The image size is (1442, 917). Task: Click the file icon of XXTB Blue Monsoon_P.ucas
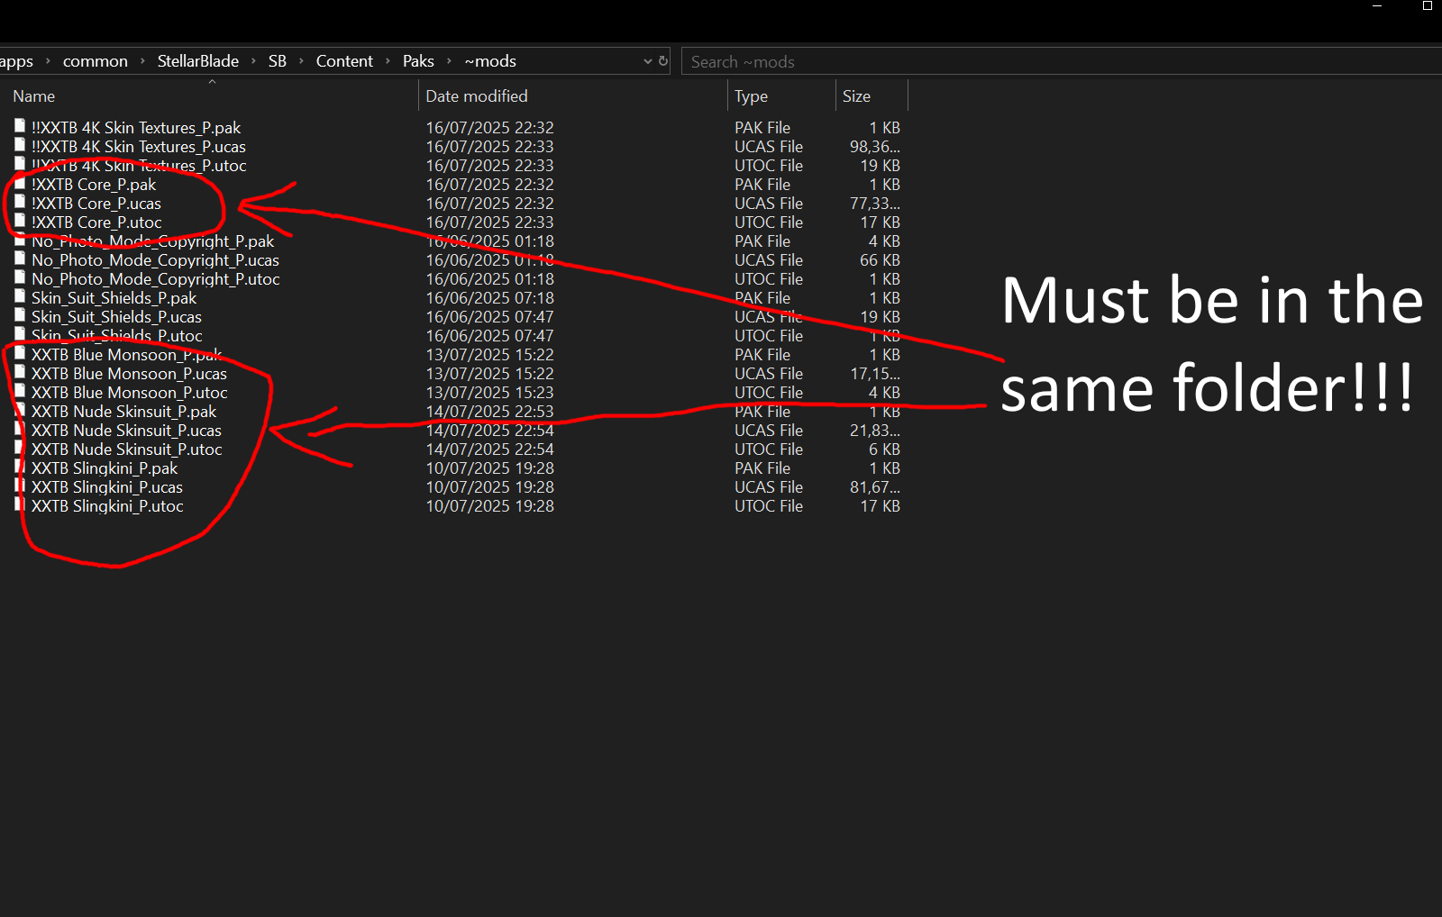20,372
